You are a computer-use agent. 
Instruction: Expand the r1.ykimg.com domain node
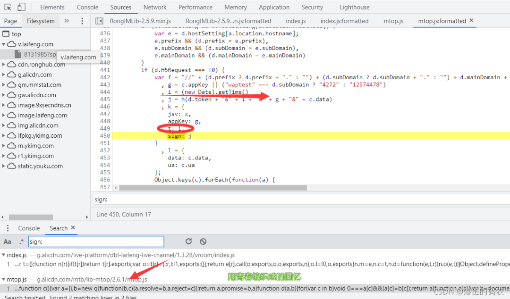(x=4, y=156)
